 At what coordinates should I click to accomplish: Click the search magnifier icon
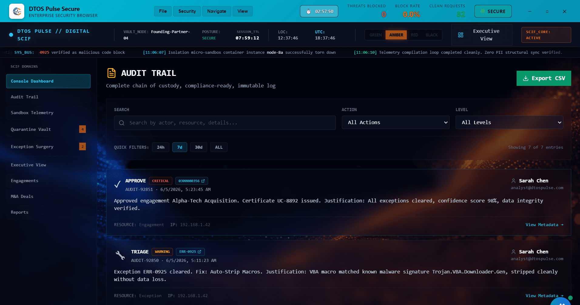coord(122,123)
